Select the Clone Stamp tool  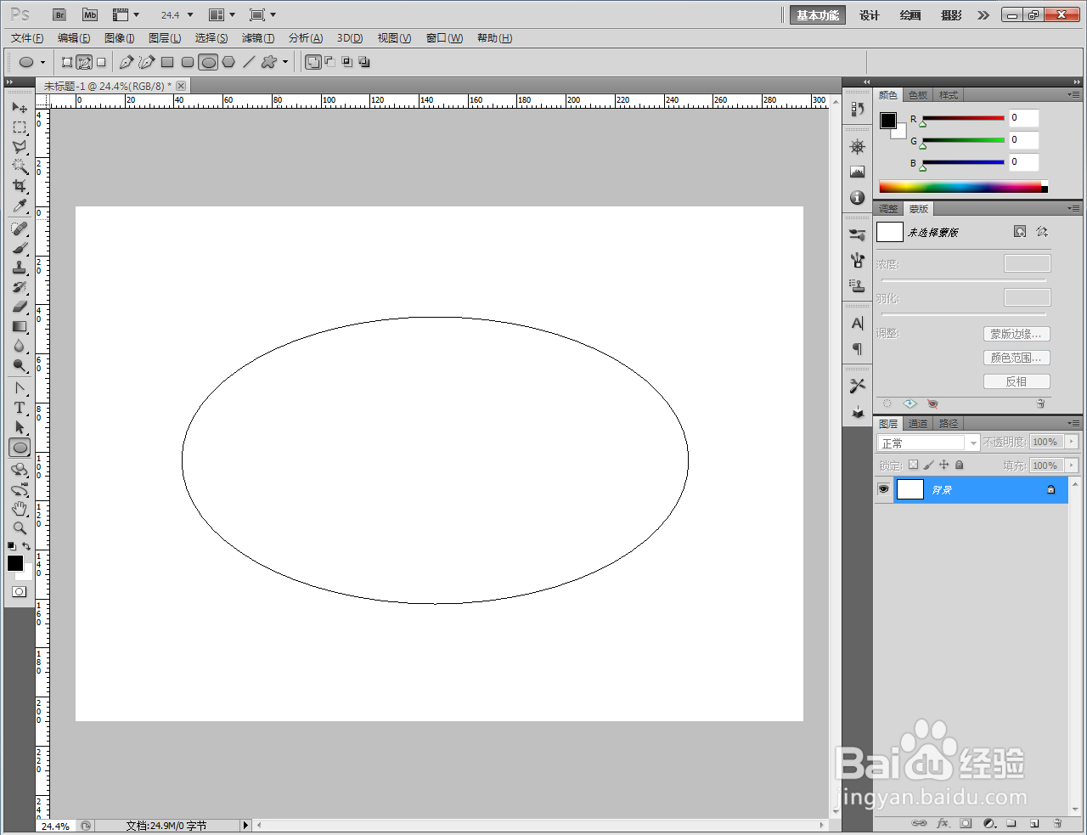tap(20, 268)
